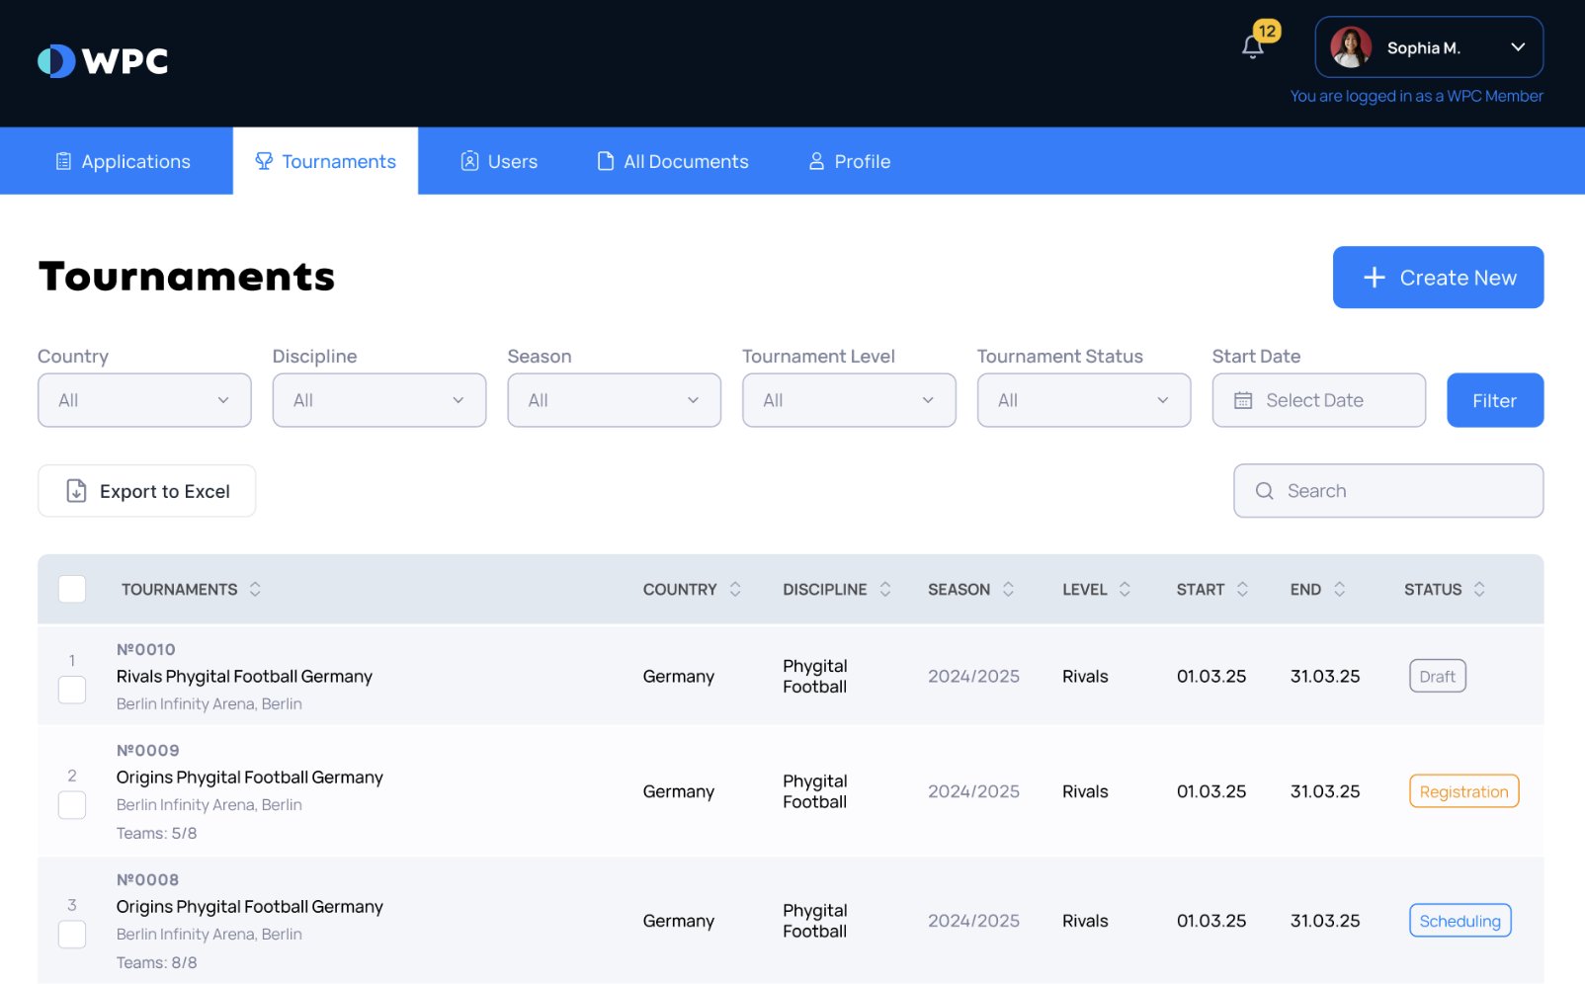The width and height of the screenshot is (1585, 984).
Task: Open the Country filter dropdown
Action: (144, 400)
